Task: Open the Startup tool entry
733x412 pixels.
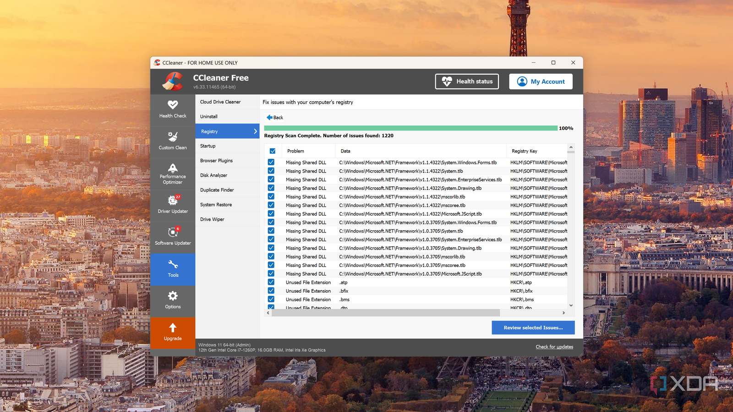Action: [x=227, y=146]
